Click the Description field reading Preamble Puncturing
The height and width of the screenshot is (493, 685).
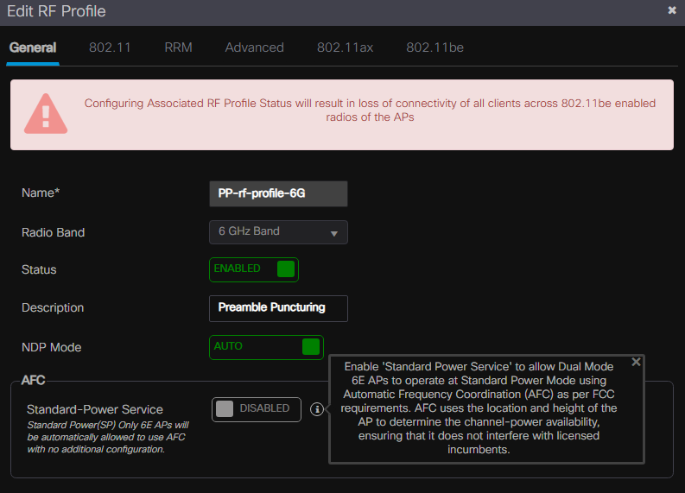coord(278,308)
